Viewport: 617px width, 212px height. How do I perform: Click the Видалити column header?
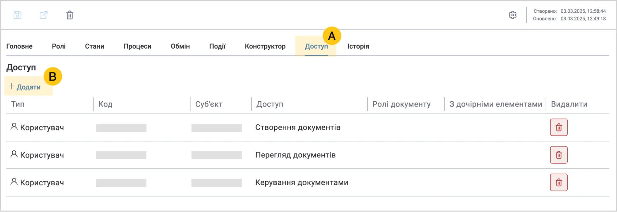pyautogui.click(x=569, y=104)
